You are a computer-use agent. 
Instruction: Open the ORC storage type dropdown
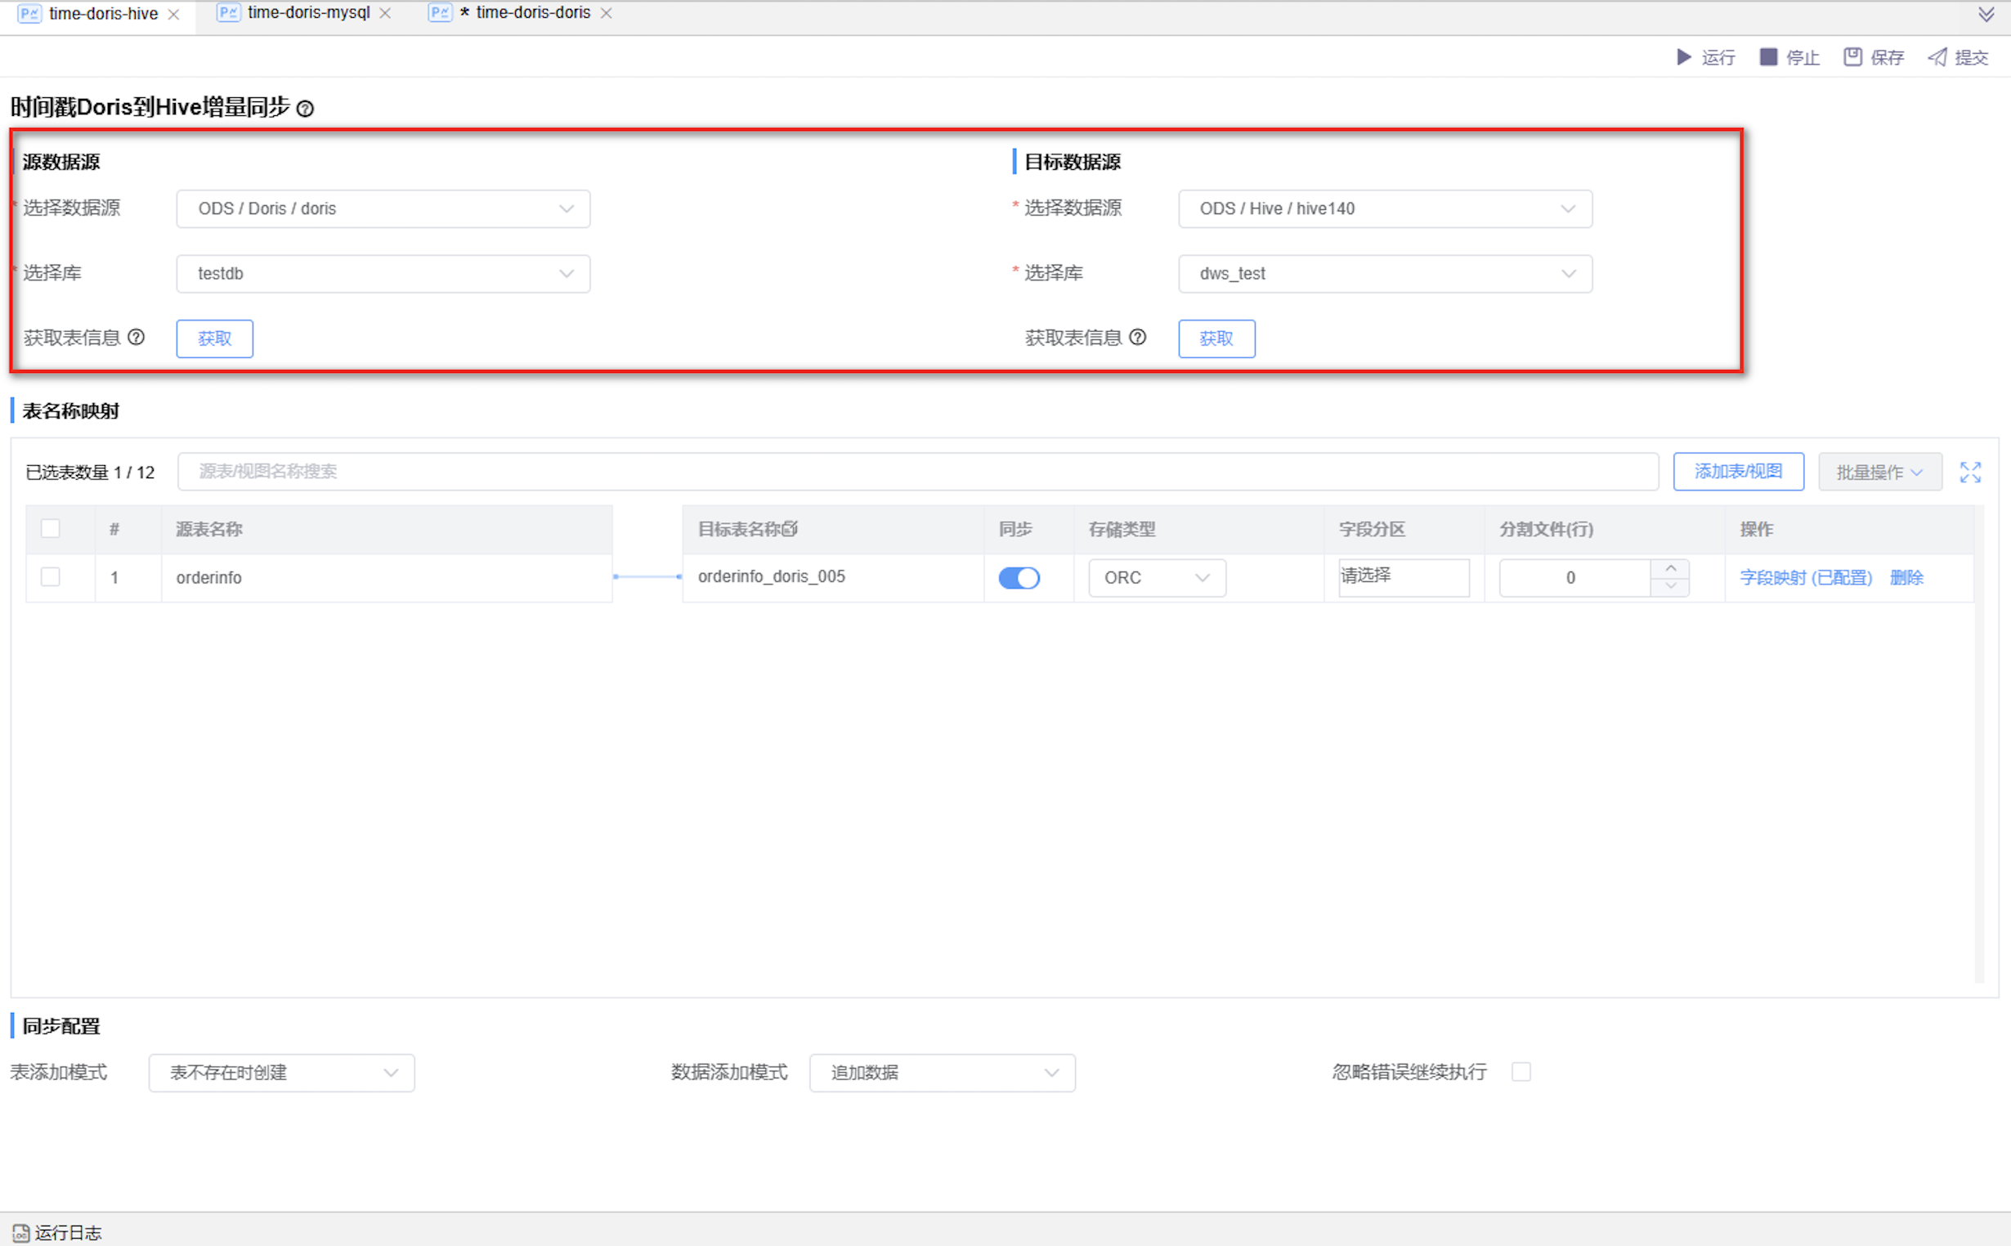point(1156,578)
